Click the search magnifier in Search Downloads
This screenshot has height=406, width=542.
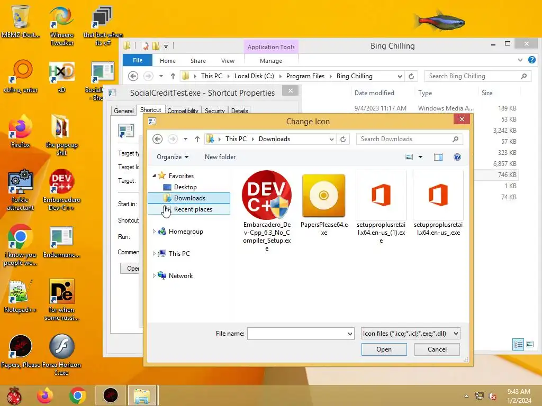tap(455, 139)
